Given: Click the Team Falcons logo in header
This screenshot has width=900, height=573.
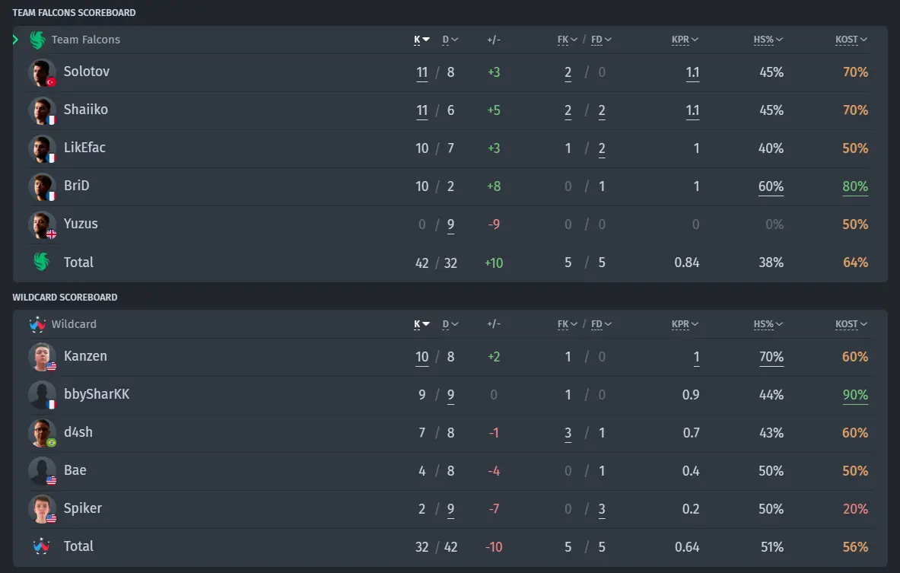Looking at the screenshot, I should point(37,40).
